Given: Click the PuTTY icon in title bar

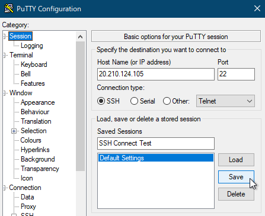Looking at the screenshot, I should coord(9,9).
